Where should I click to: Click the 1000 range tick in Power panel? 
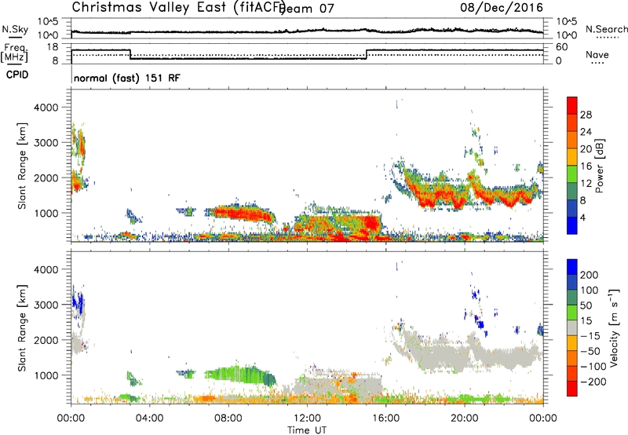pyautogui.click(x=46, y=213)
